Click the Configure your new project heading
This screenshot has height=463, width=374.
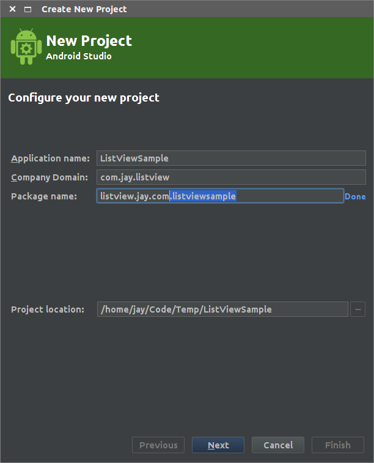click(x=84, y=97)
